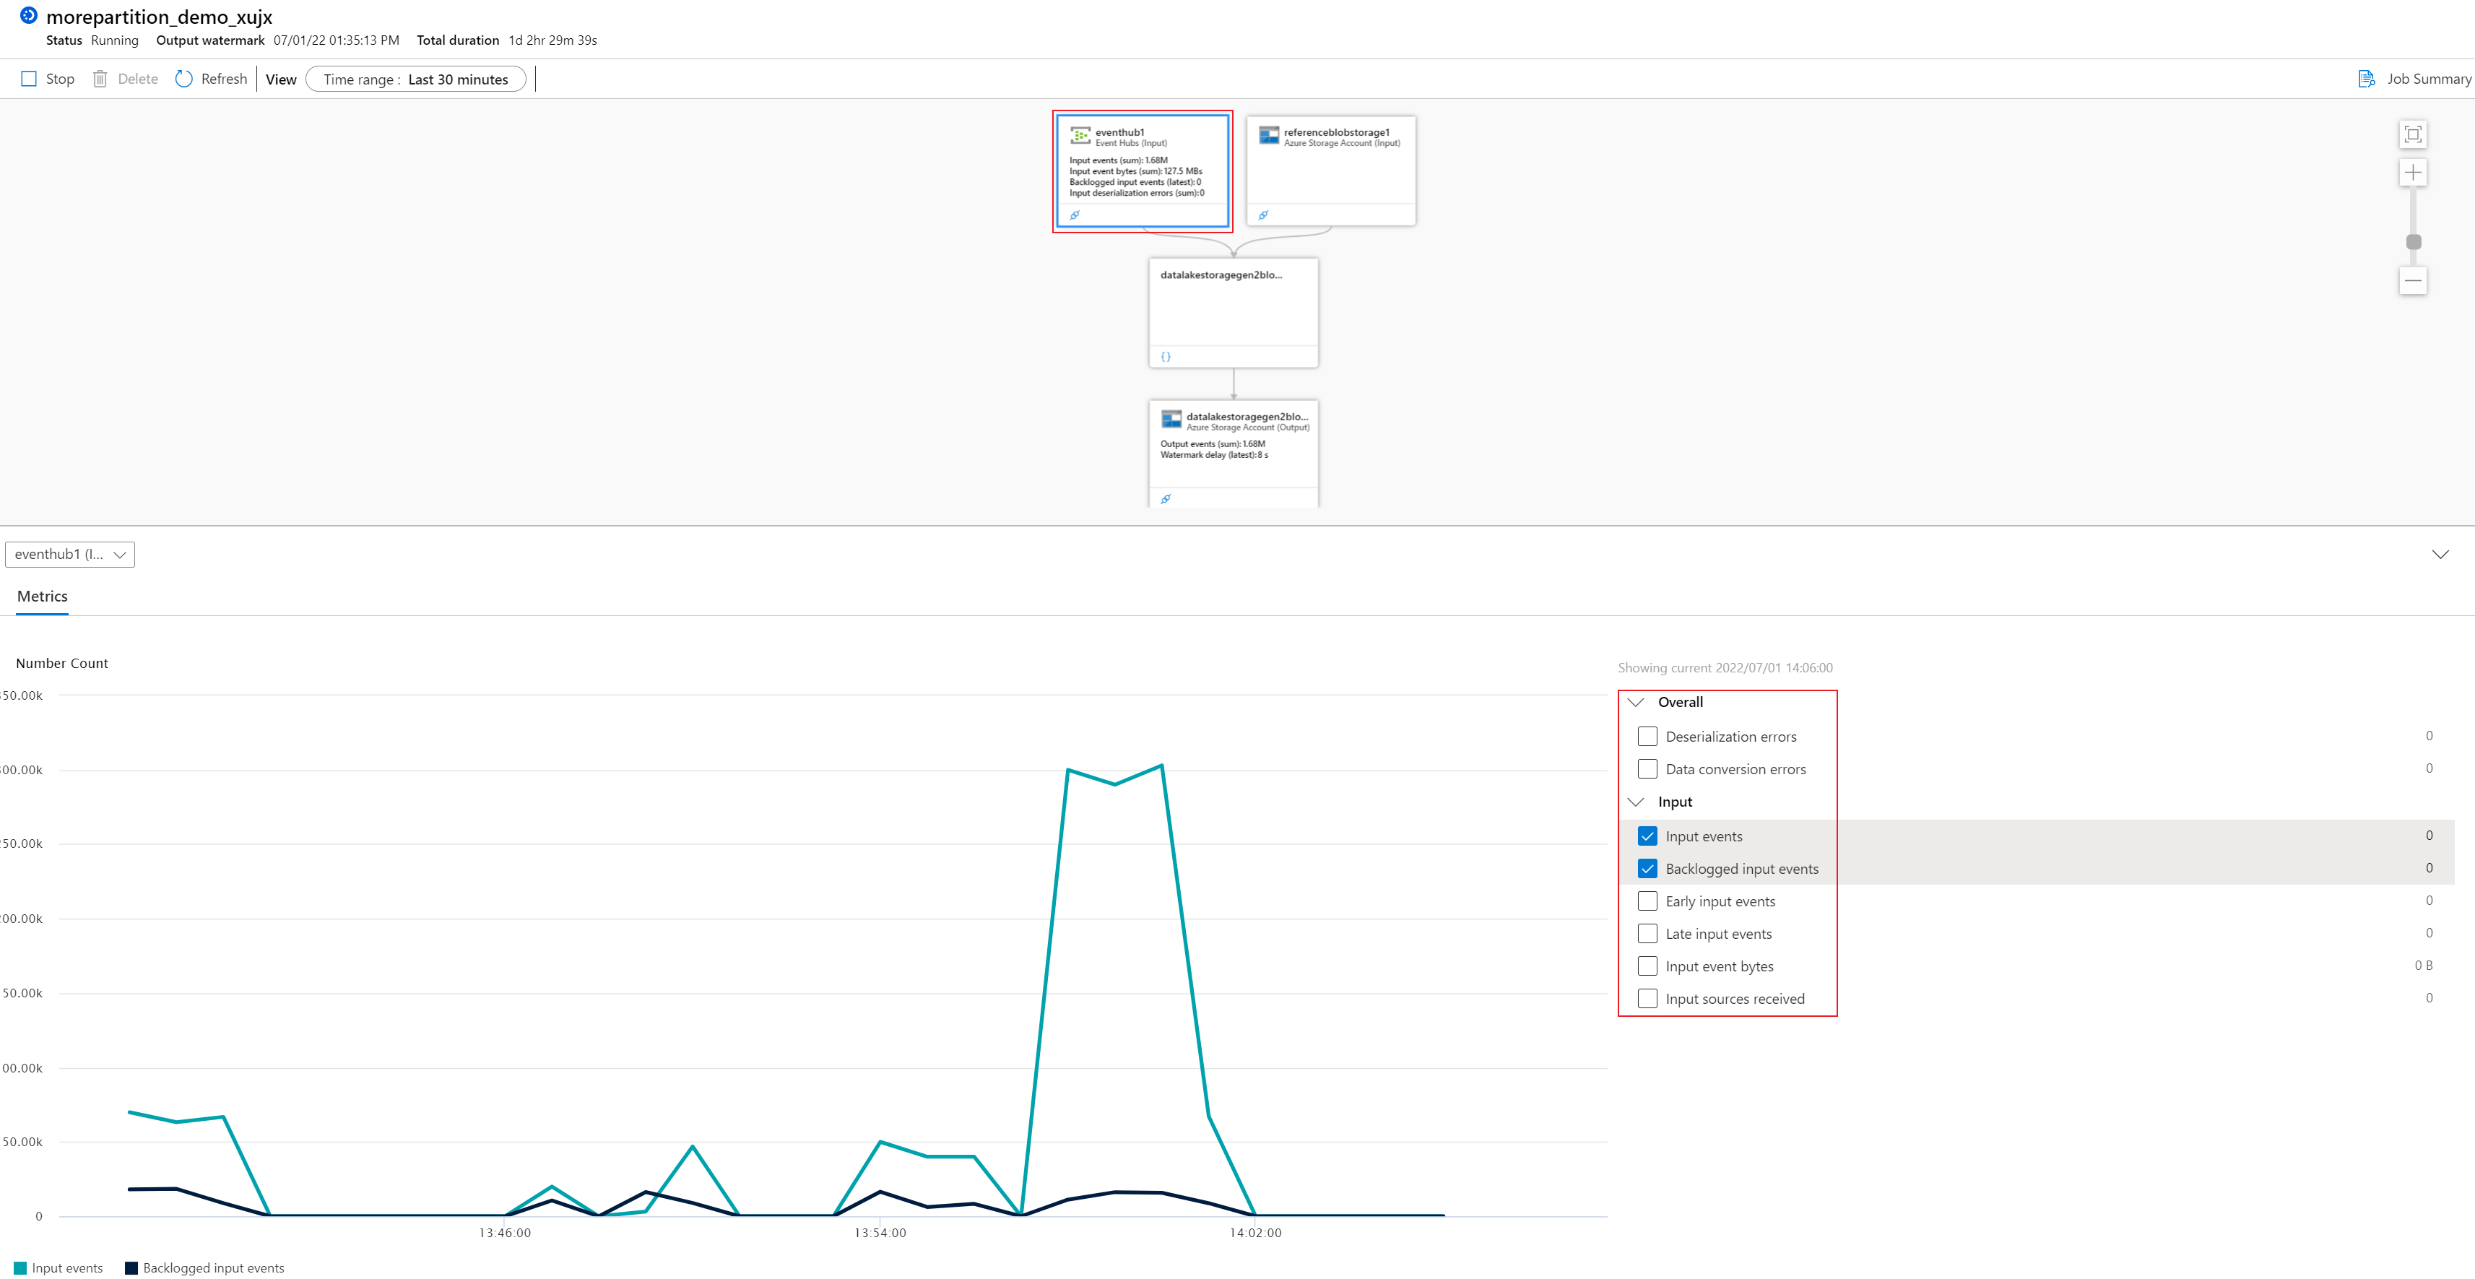This screenshot has height=1279, width=2475.
Task: Click the Delete trash icon
Action: point(100,79)
